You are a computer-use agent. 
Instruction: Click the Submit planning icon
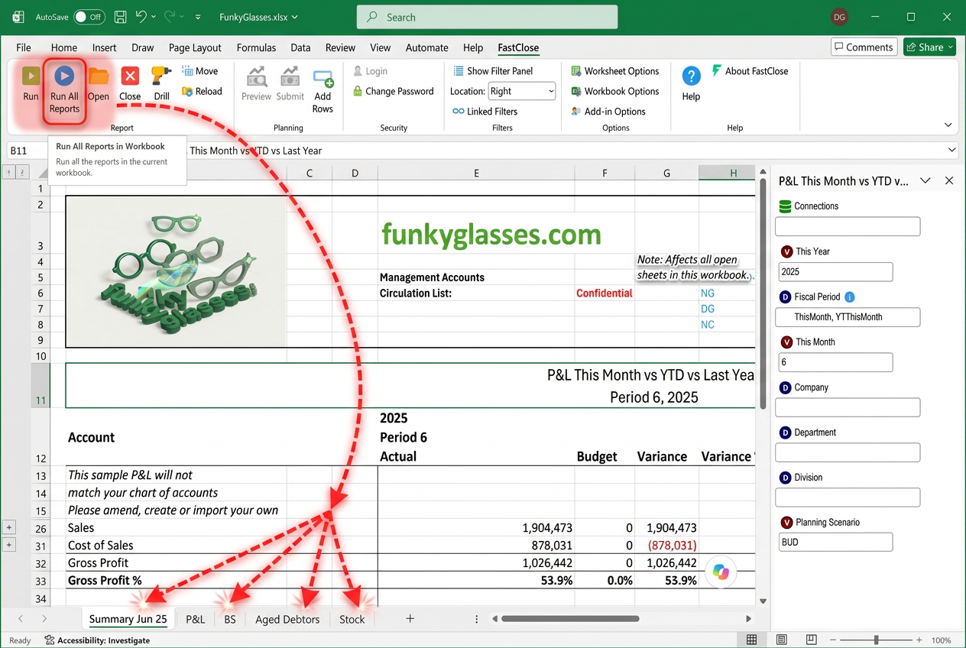pos(290,76)
